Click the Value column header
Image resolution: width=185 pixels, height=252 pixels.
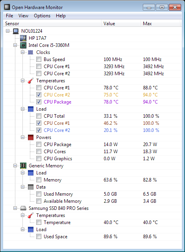point(121,24)
